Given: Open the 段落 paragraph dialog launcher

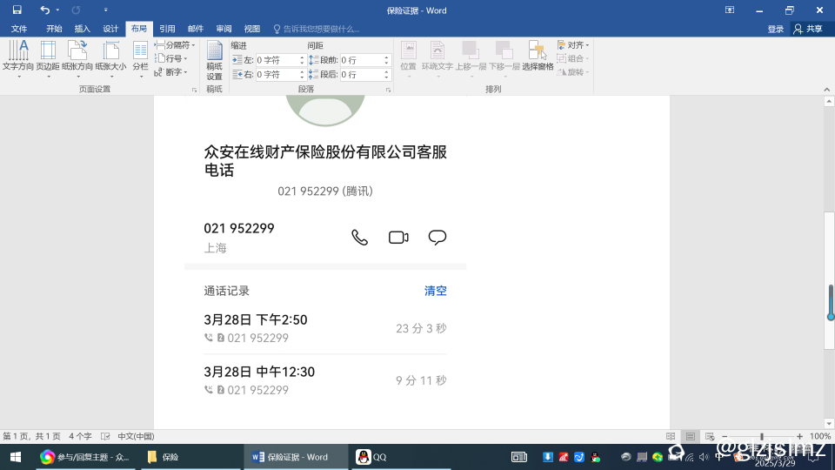Looking at the screenshot, I should (388, 90).
